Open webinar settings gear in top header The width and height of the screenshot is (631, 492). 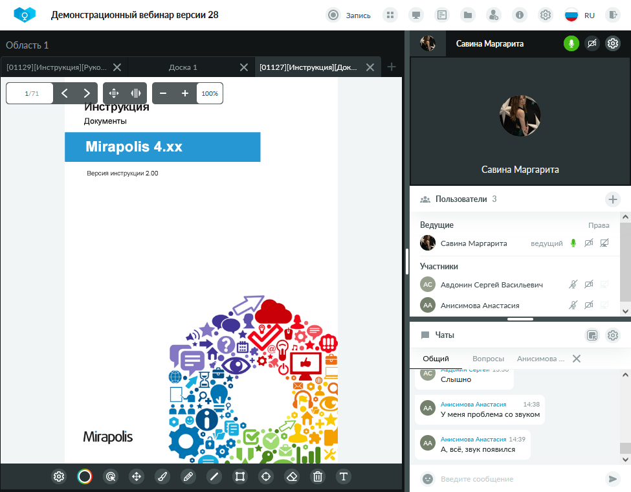click(546, 16)
